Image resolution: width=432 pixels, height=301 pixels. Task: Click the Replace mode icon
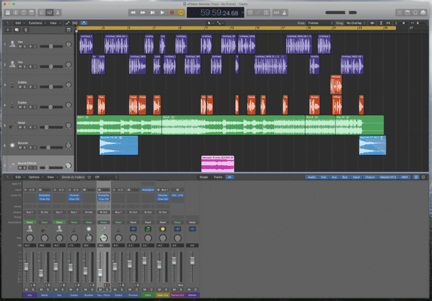click(x=250, y=12)
